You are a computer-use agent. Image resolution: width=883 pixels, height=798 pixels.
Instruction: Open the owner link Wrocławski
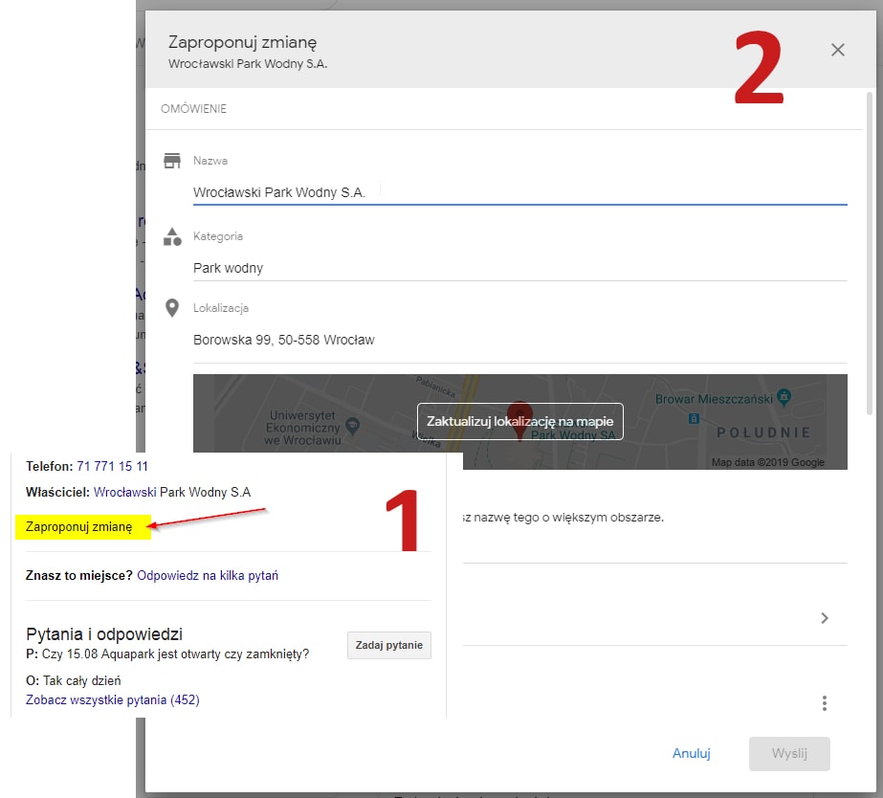pyautogui.click(x=124, y=492)
